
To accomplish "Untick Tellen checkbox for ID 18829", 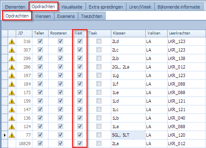I will (40, 144).
